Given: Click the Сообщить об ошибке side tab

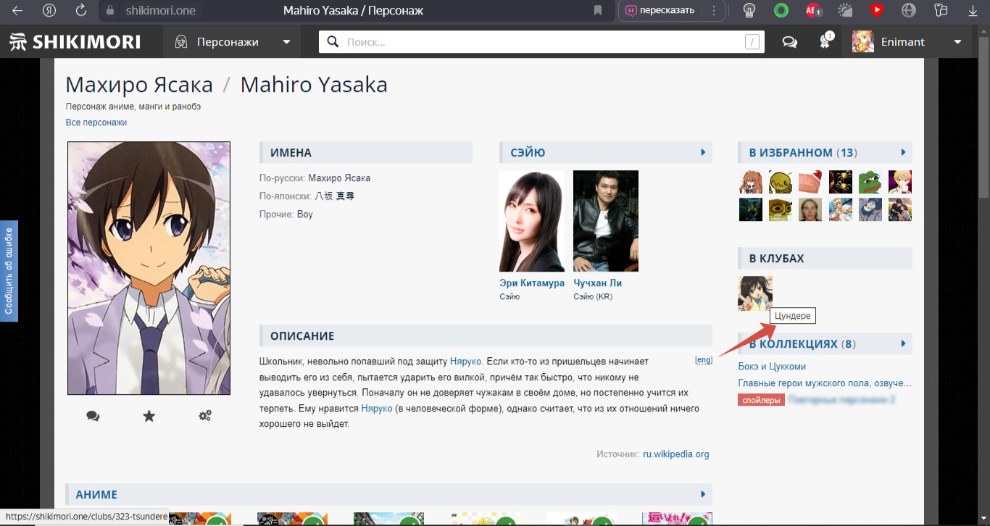Looking at the screenshot, I should [9, 271].
